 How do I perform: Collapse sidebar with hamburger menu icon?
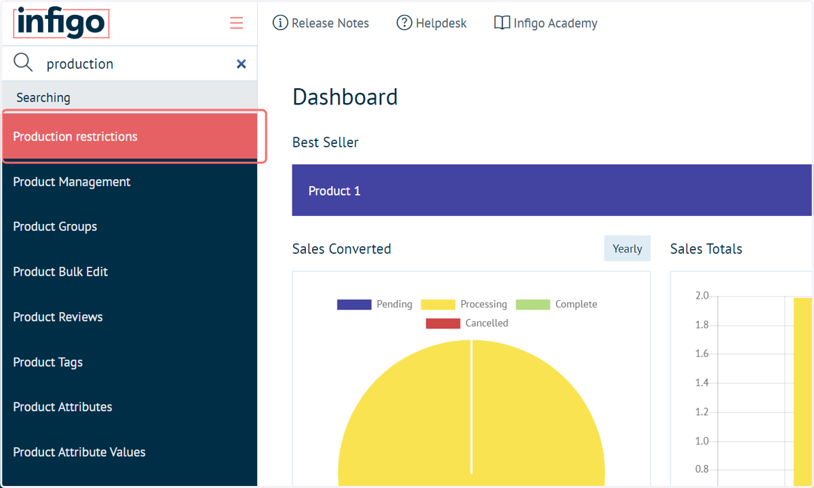coord(236,23)
